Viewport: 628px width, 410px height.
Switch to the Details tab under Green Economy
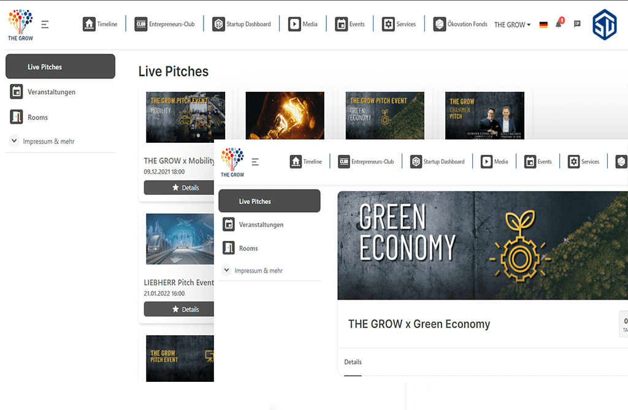[353, 362]
